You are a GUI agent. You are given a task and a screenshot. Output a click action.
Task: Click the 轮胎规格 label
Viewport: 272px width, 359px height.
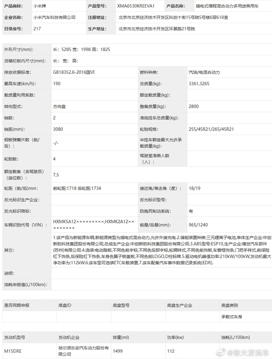pos(149,129)
